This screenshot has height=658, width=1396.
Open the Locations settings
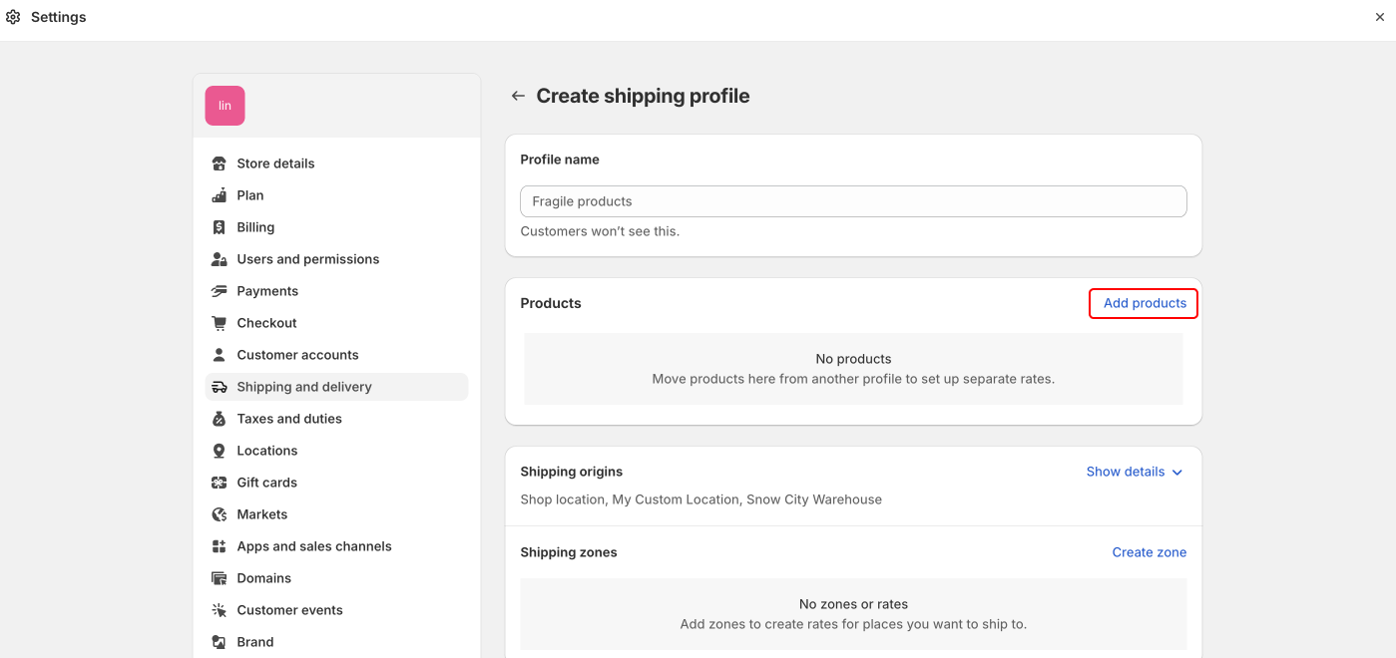(x=336, y=451)
